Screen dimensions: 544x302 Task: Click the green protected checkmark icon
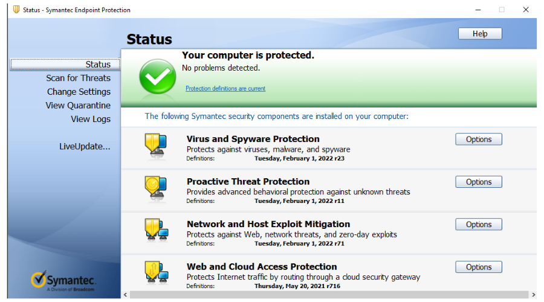(x=158, y=77)
